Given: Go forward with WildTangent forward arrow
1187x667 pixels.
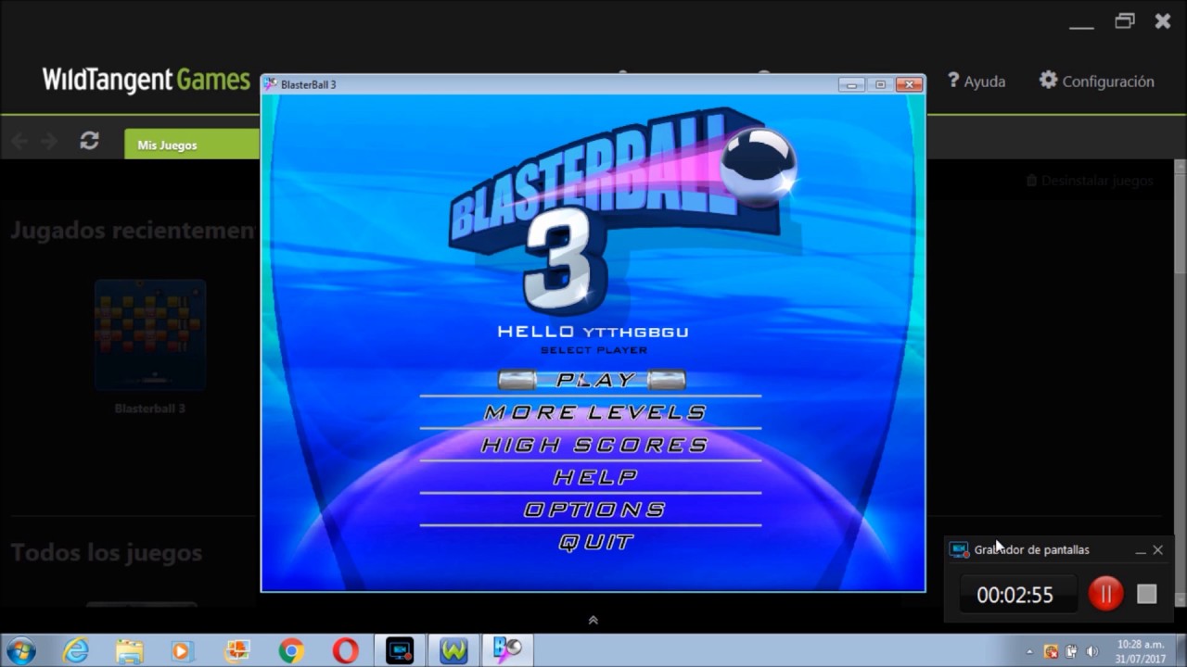Looking at the screenshot, I should coord(49,141).
